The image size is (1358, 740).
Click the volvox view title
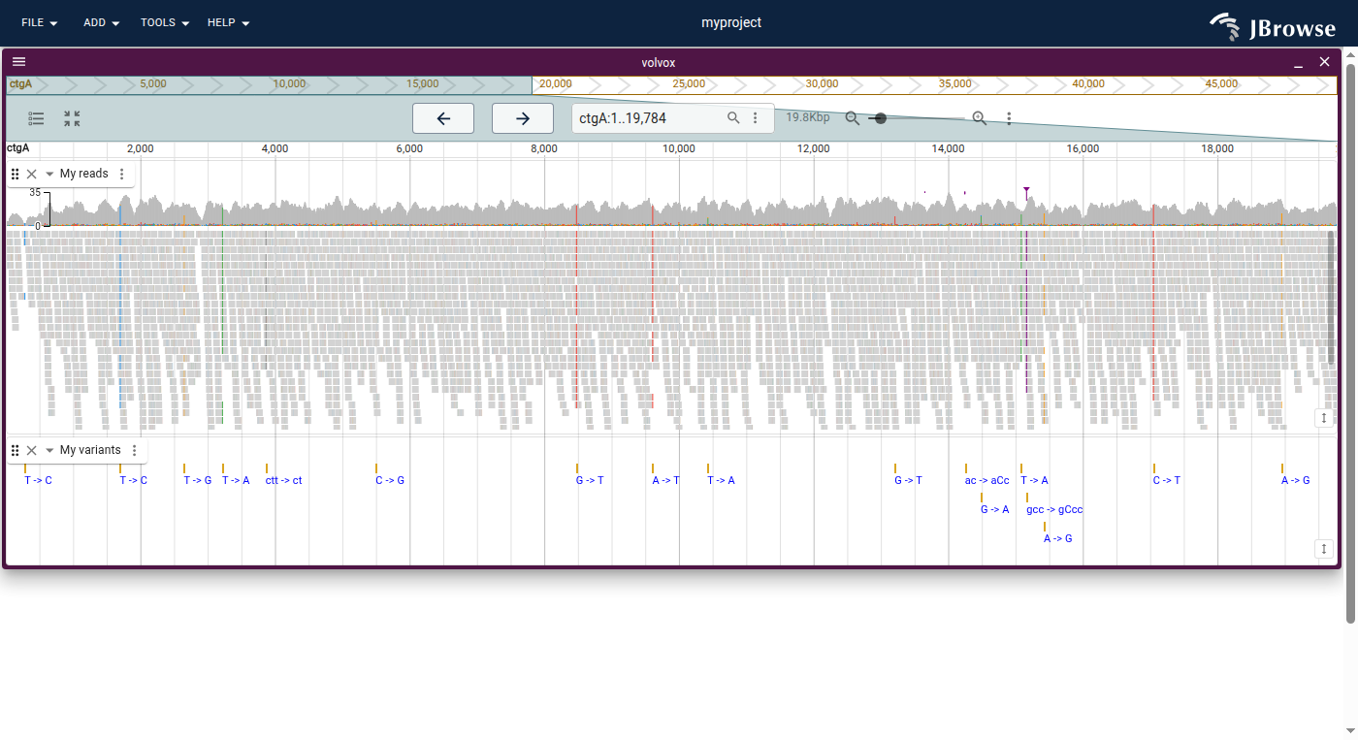click(659, 63)
